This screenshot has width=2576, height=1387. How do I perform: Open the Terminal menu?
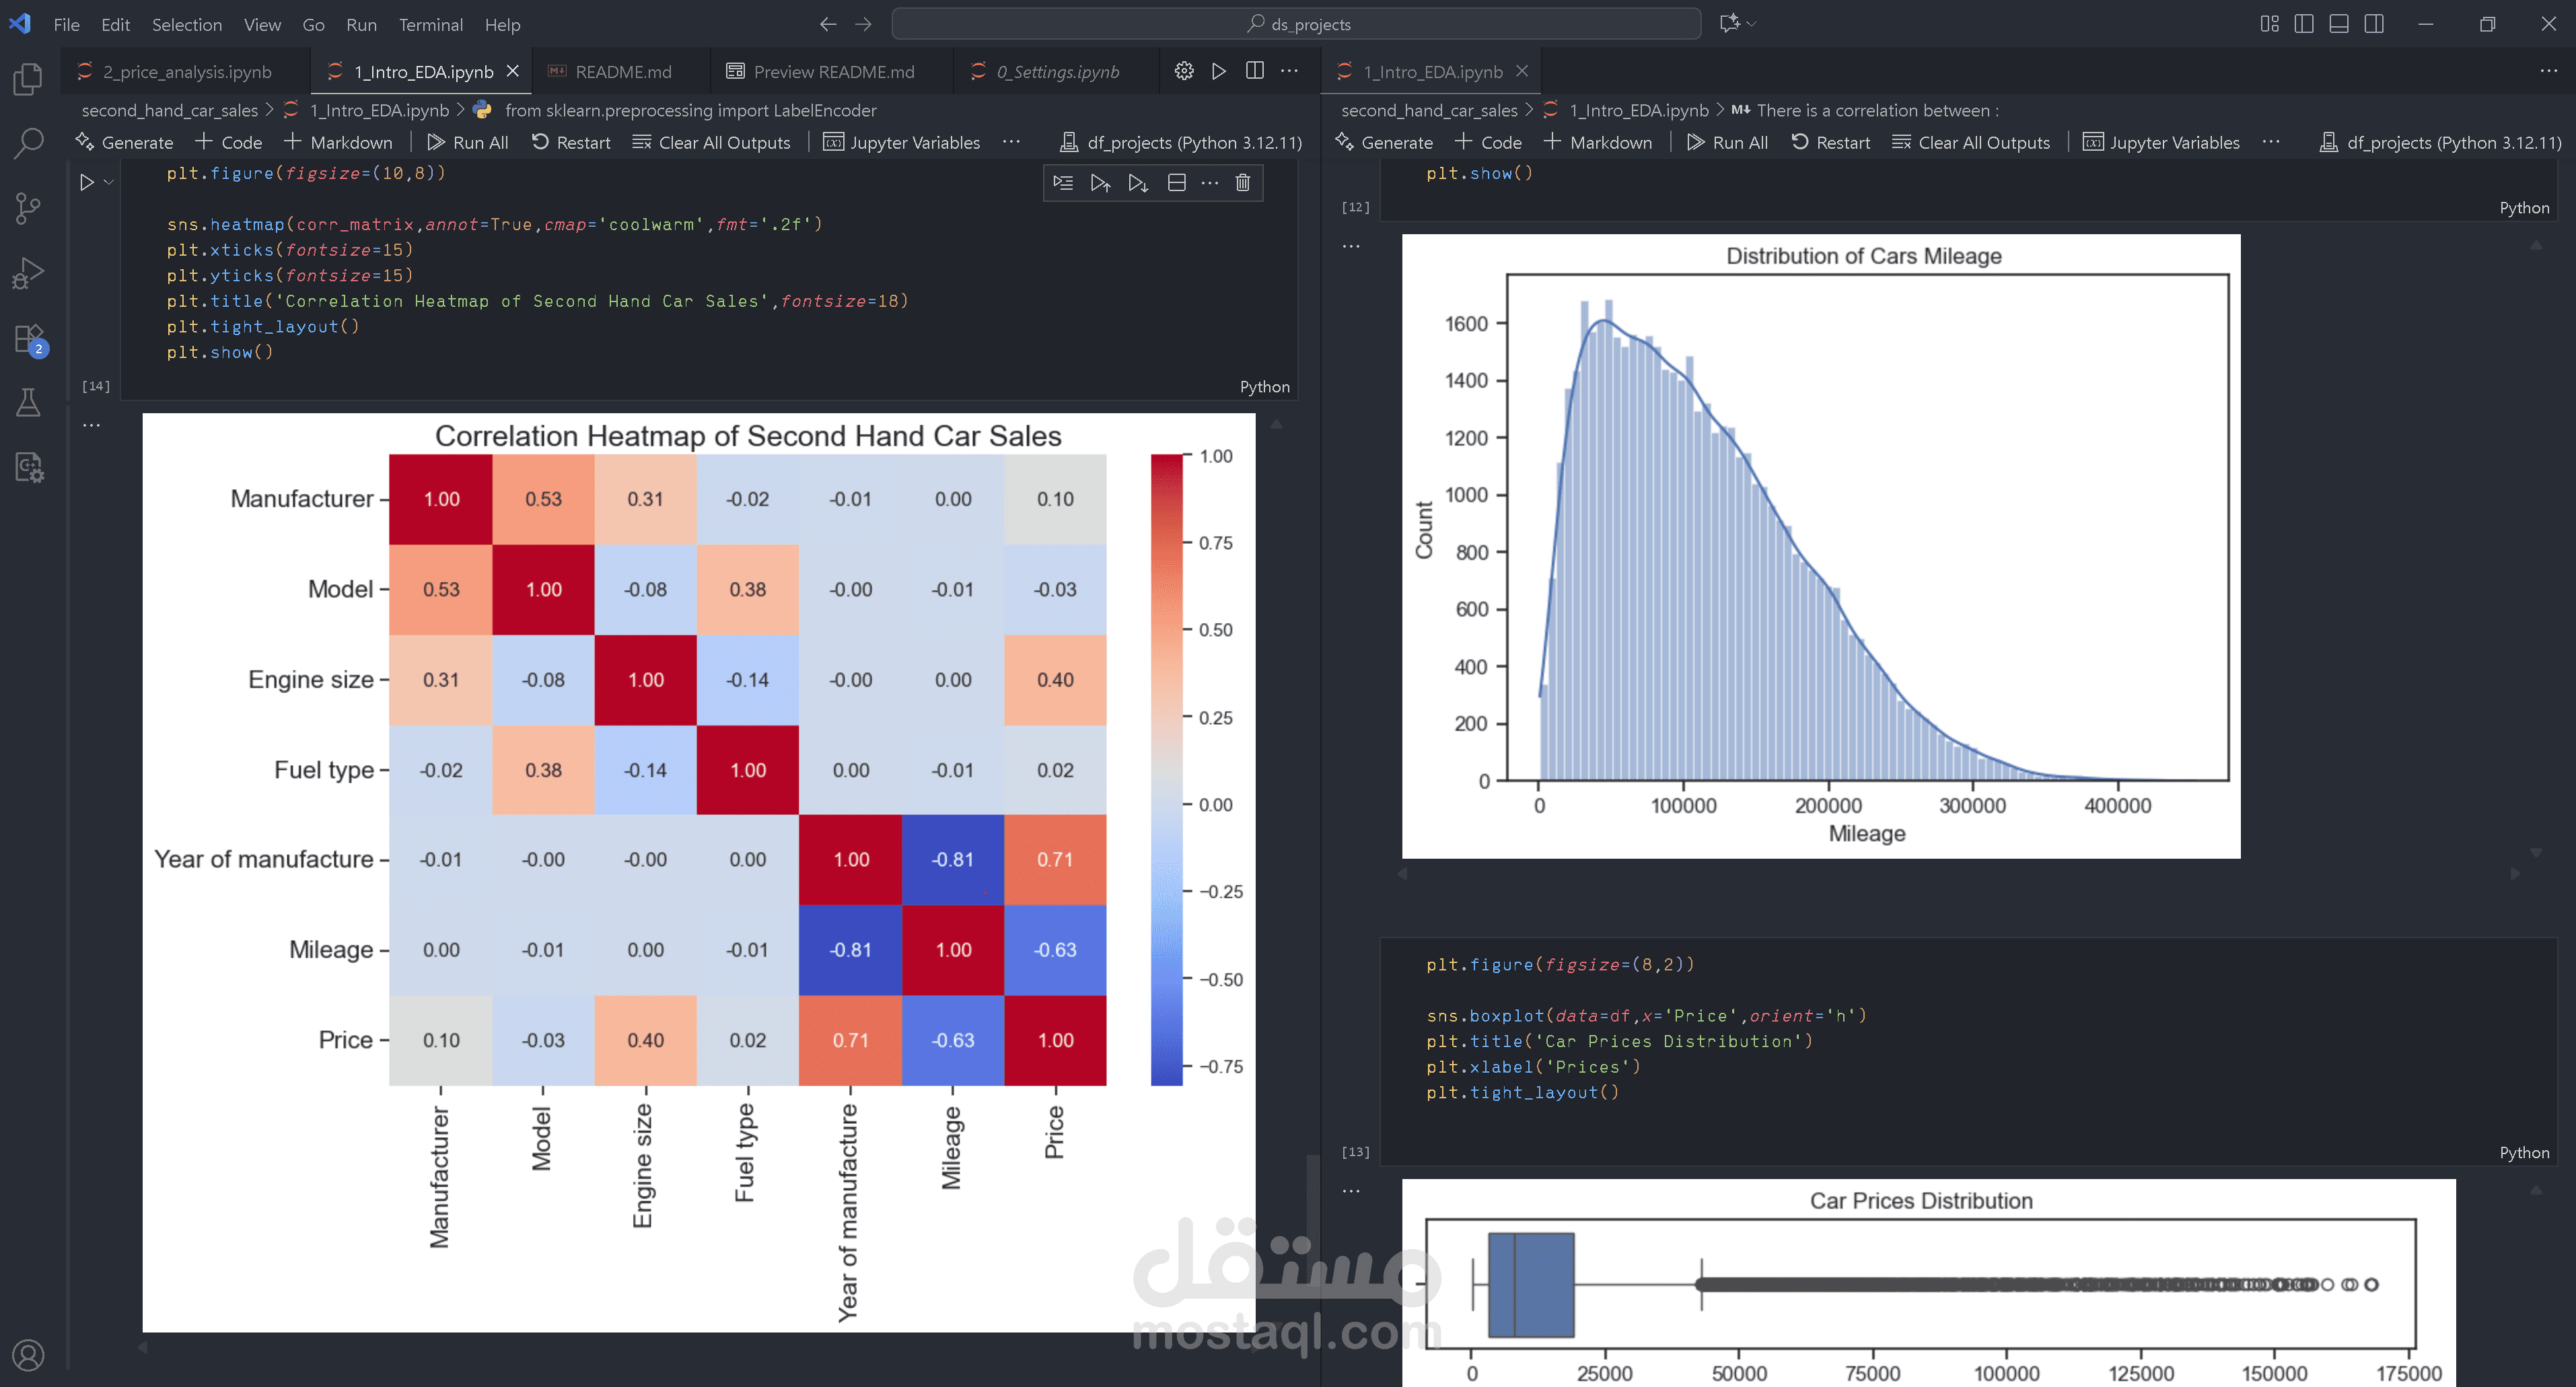[430, 24]
